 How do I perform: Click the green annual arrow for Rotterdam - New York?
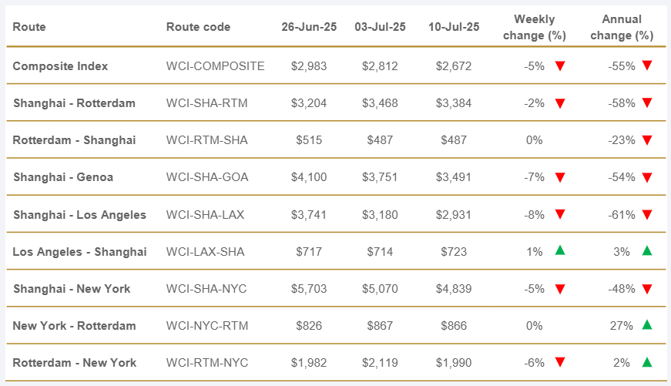click(647, 362)
